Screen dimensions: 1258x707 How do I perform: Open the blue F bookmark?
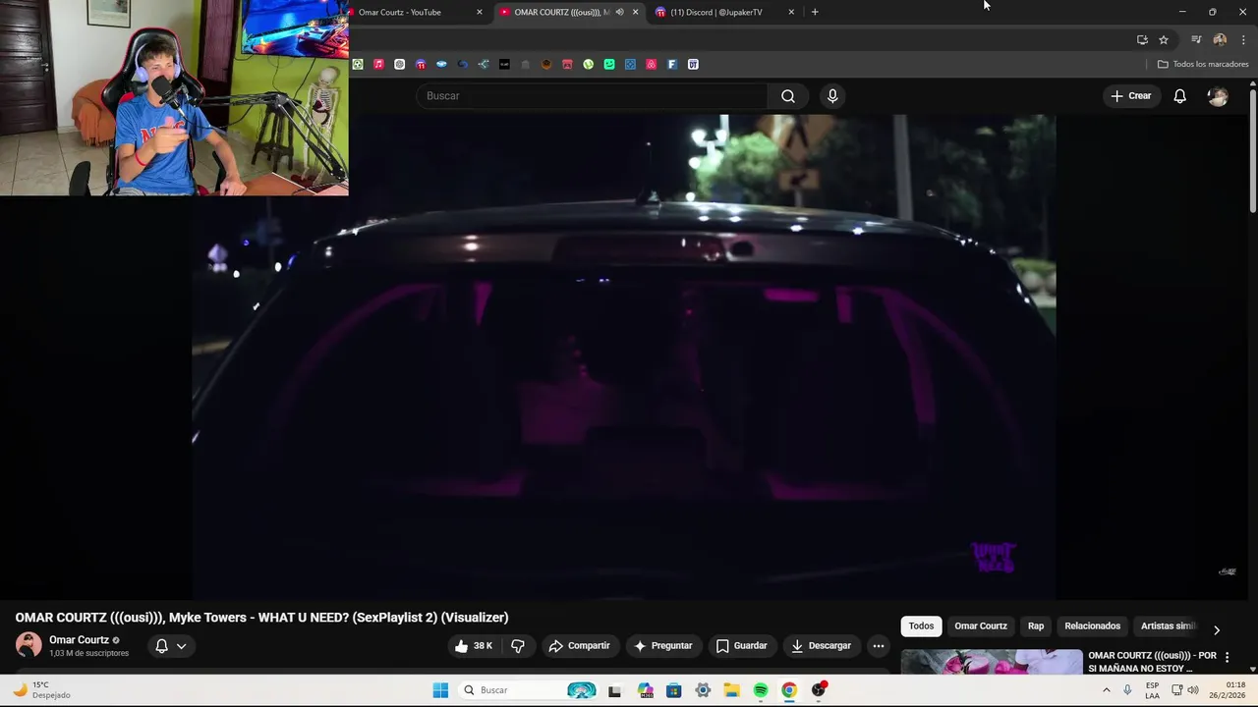(672, 64)
